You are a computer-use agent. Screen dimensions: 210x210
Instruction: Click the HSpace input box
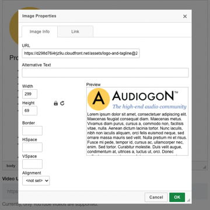(x=32, y=147)
